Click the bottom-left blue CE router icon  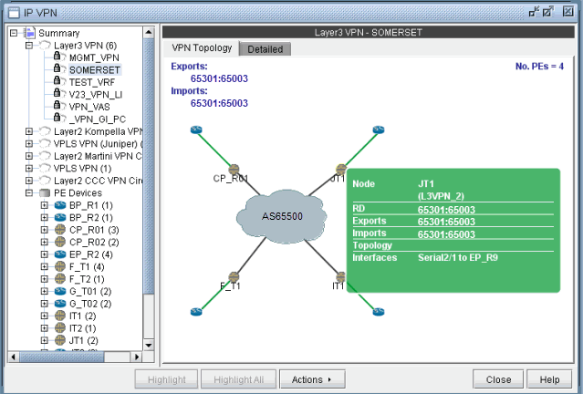pyautogui.click(x=195, y=312)
